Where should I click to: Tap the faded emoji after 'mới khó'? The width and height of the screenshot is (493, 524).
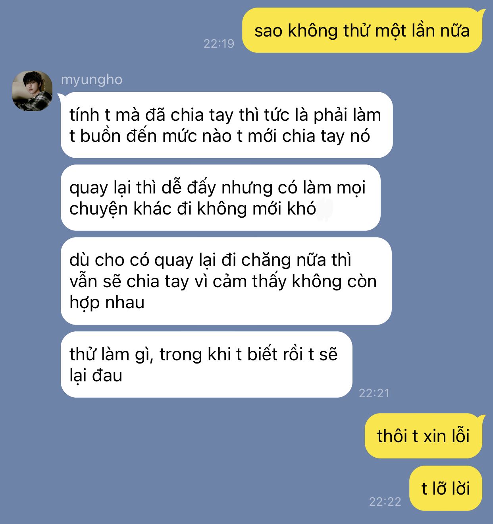click(325, 209)
